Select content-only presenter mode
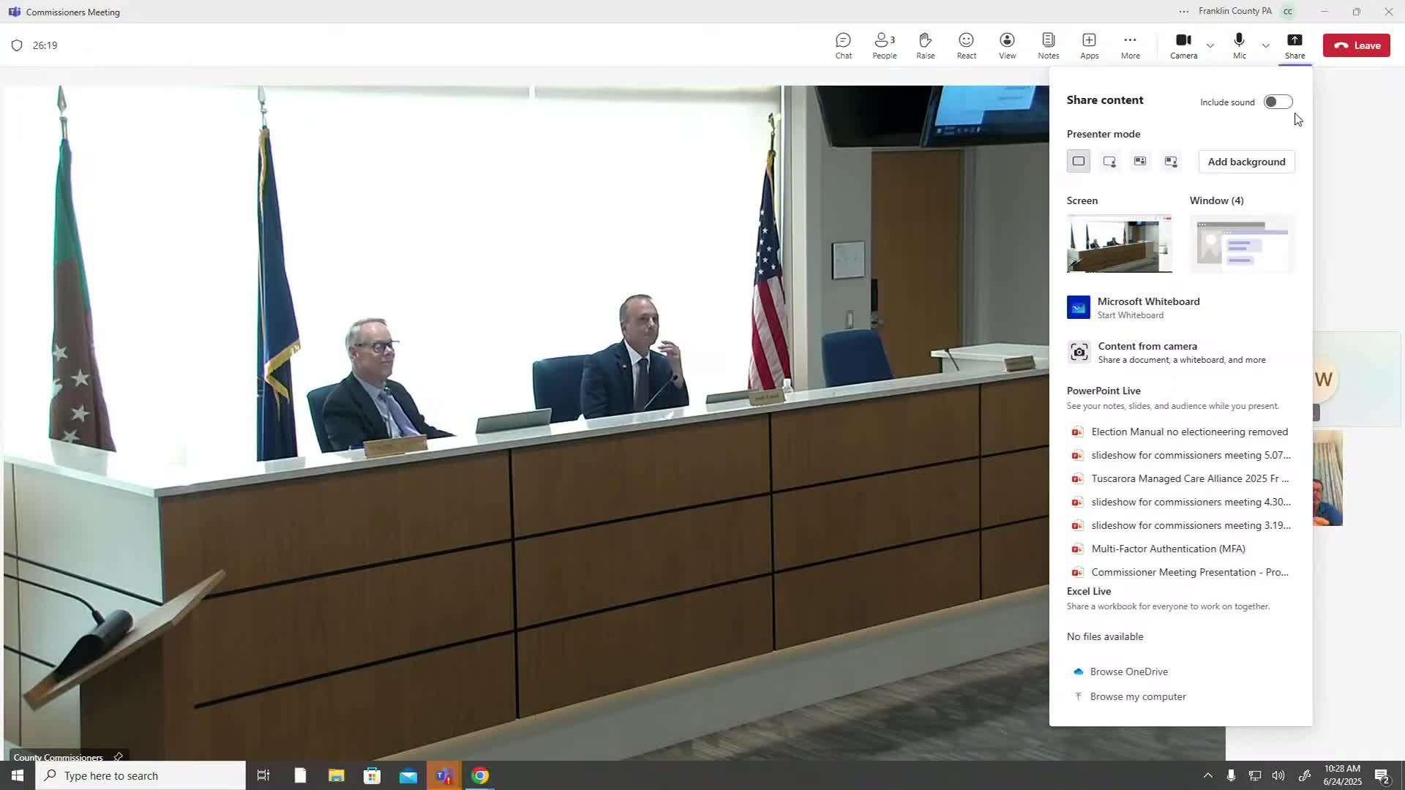Image resolution: width=1405 pixels, height=790 pixels. (1079, 162)
